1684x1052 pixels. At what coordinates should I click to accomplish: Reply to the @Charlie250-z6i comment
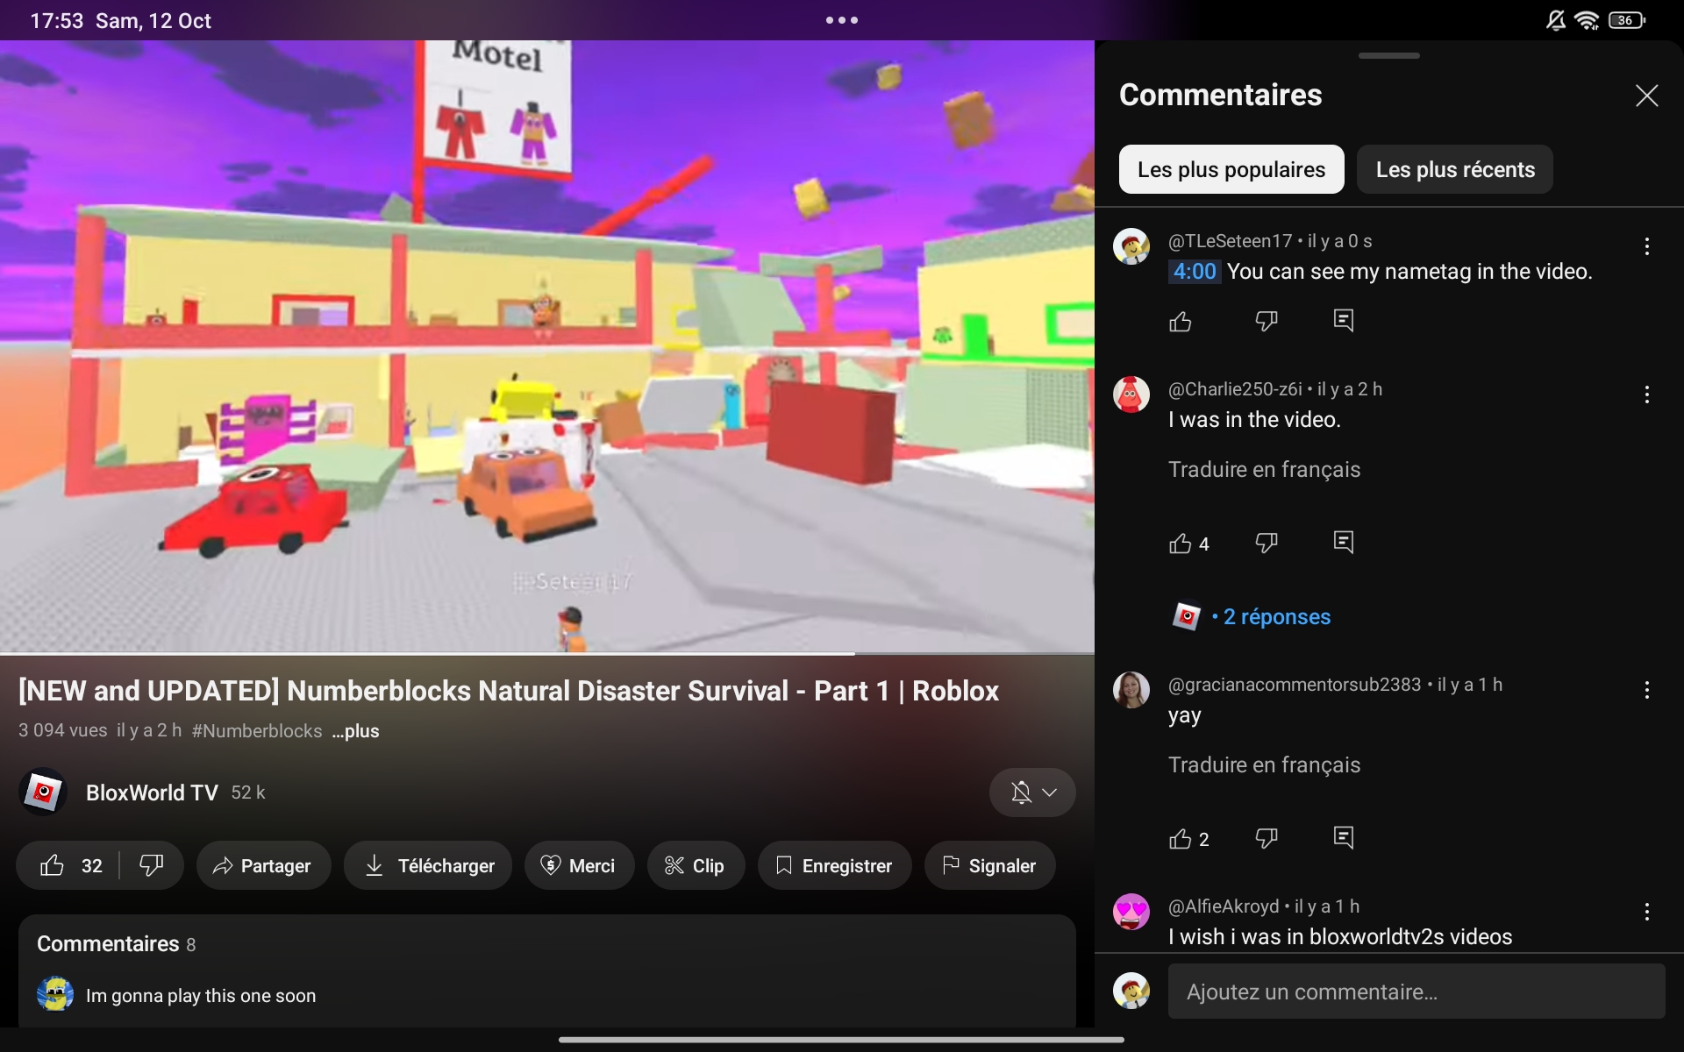click(x=1344, y=543)
